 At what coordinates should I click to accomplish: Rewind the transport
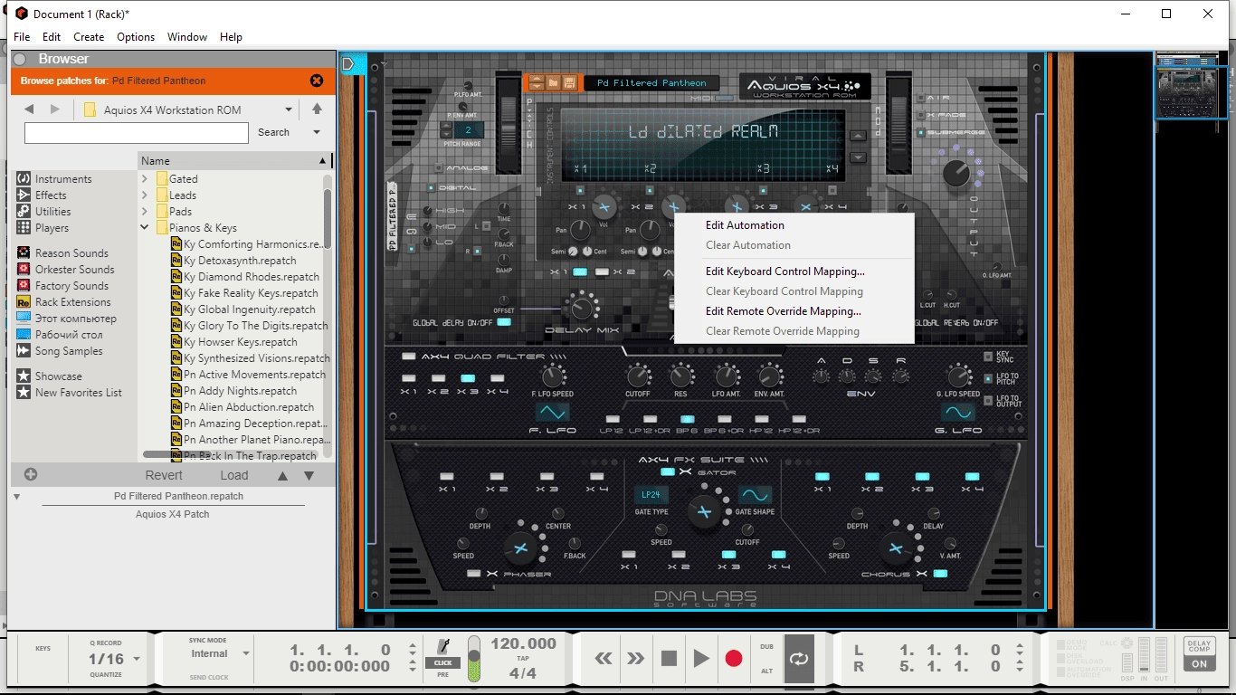[604, 658]
